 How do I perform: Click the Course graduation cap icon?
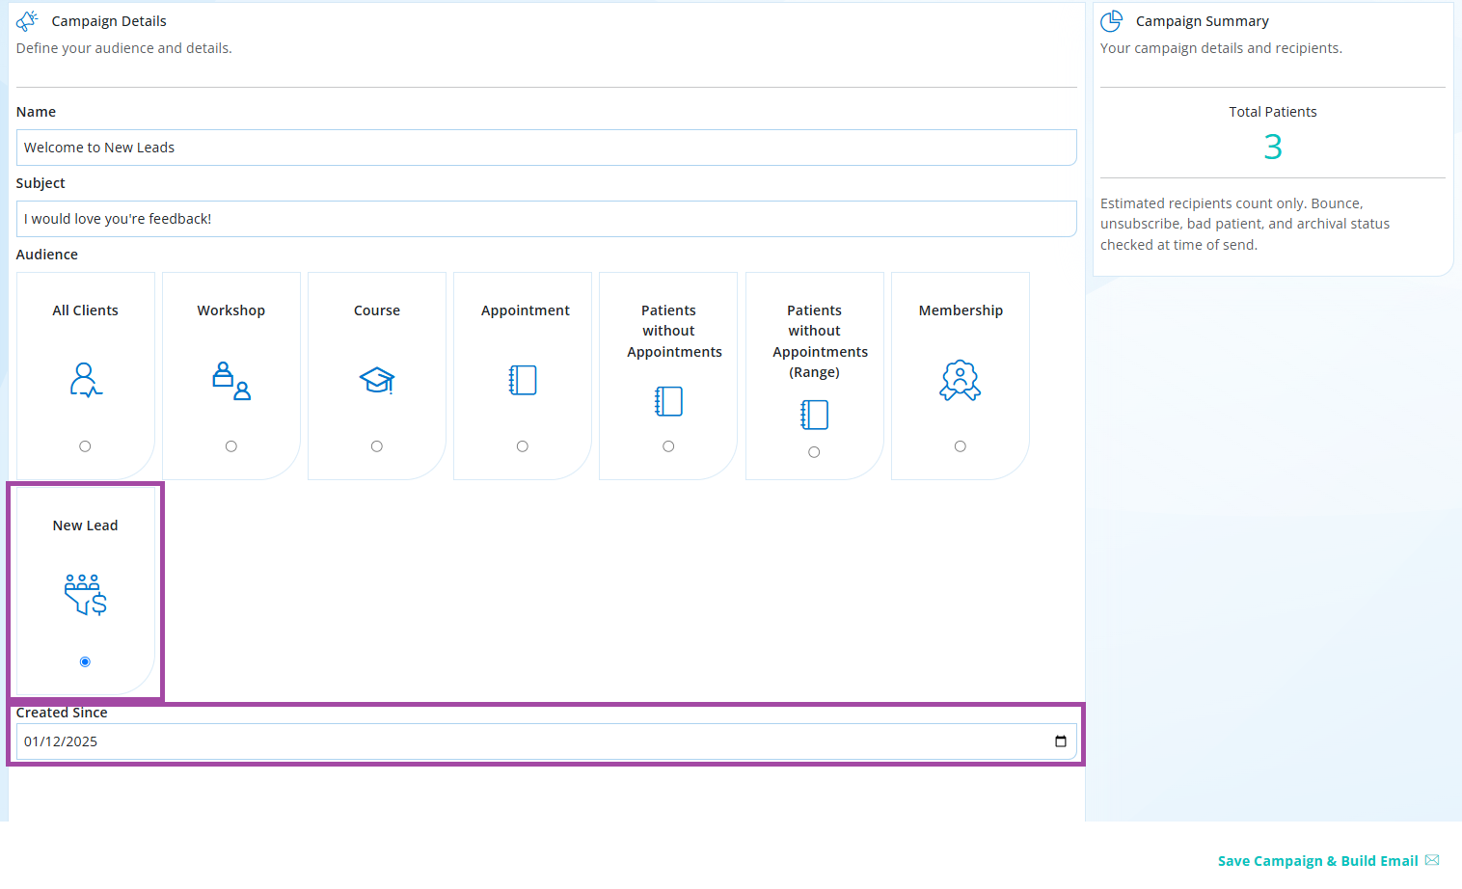(x=377, y=380)
